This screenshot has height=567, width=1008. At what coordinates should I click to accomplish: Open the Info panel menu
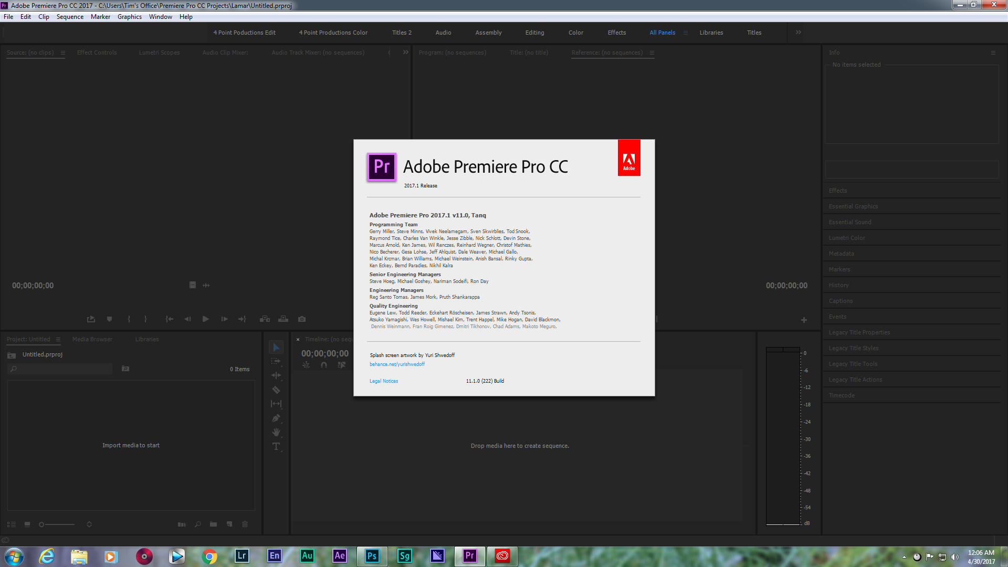point(993,52)
